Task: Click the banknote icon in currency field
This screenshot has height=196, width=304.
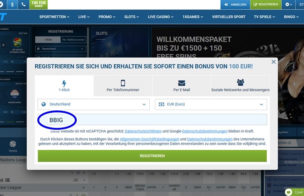Action: tap(161, 104)
